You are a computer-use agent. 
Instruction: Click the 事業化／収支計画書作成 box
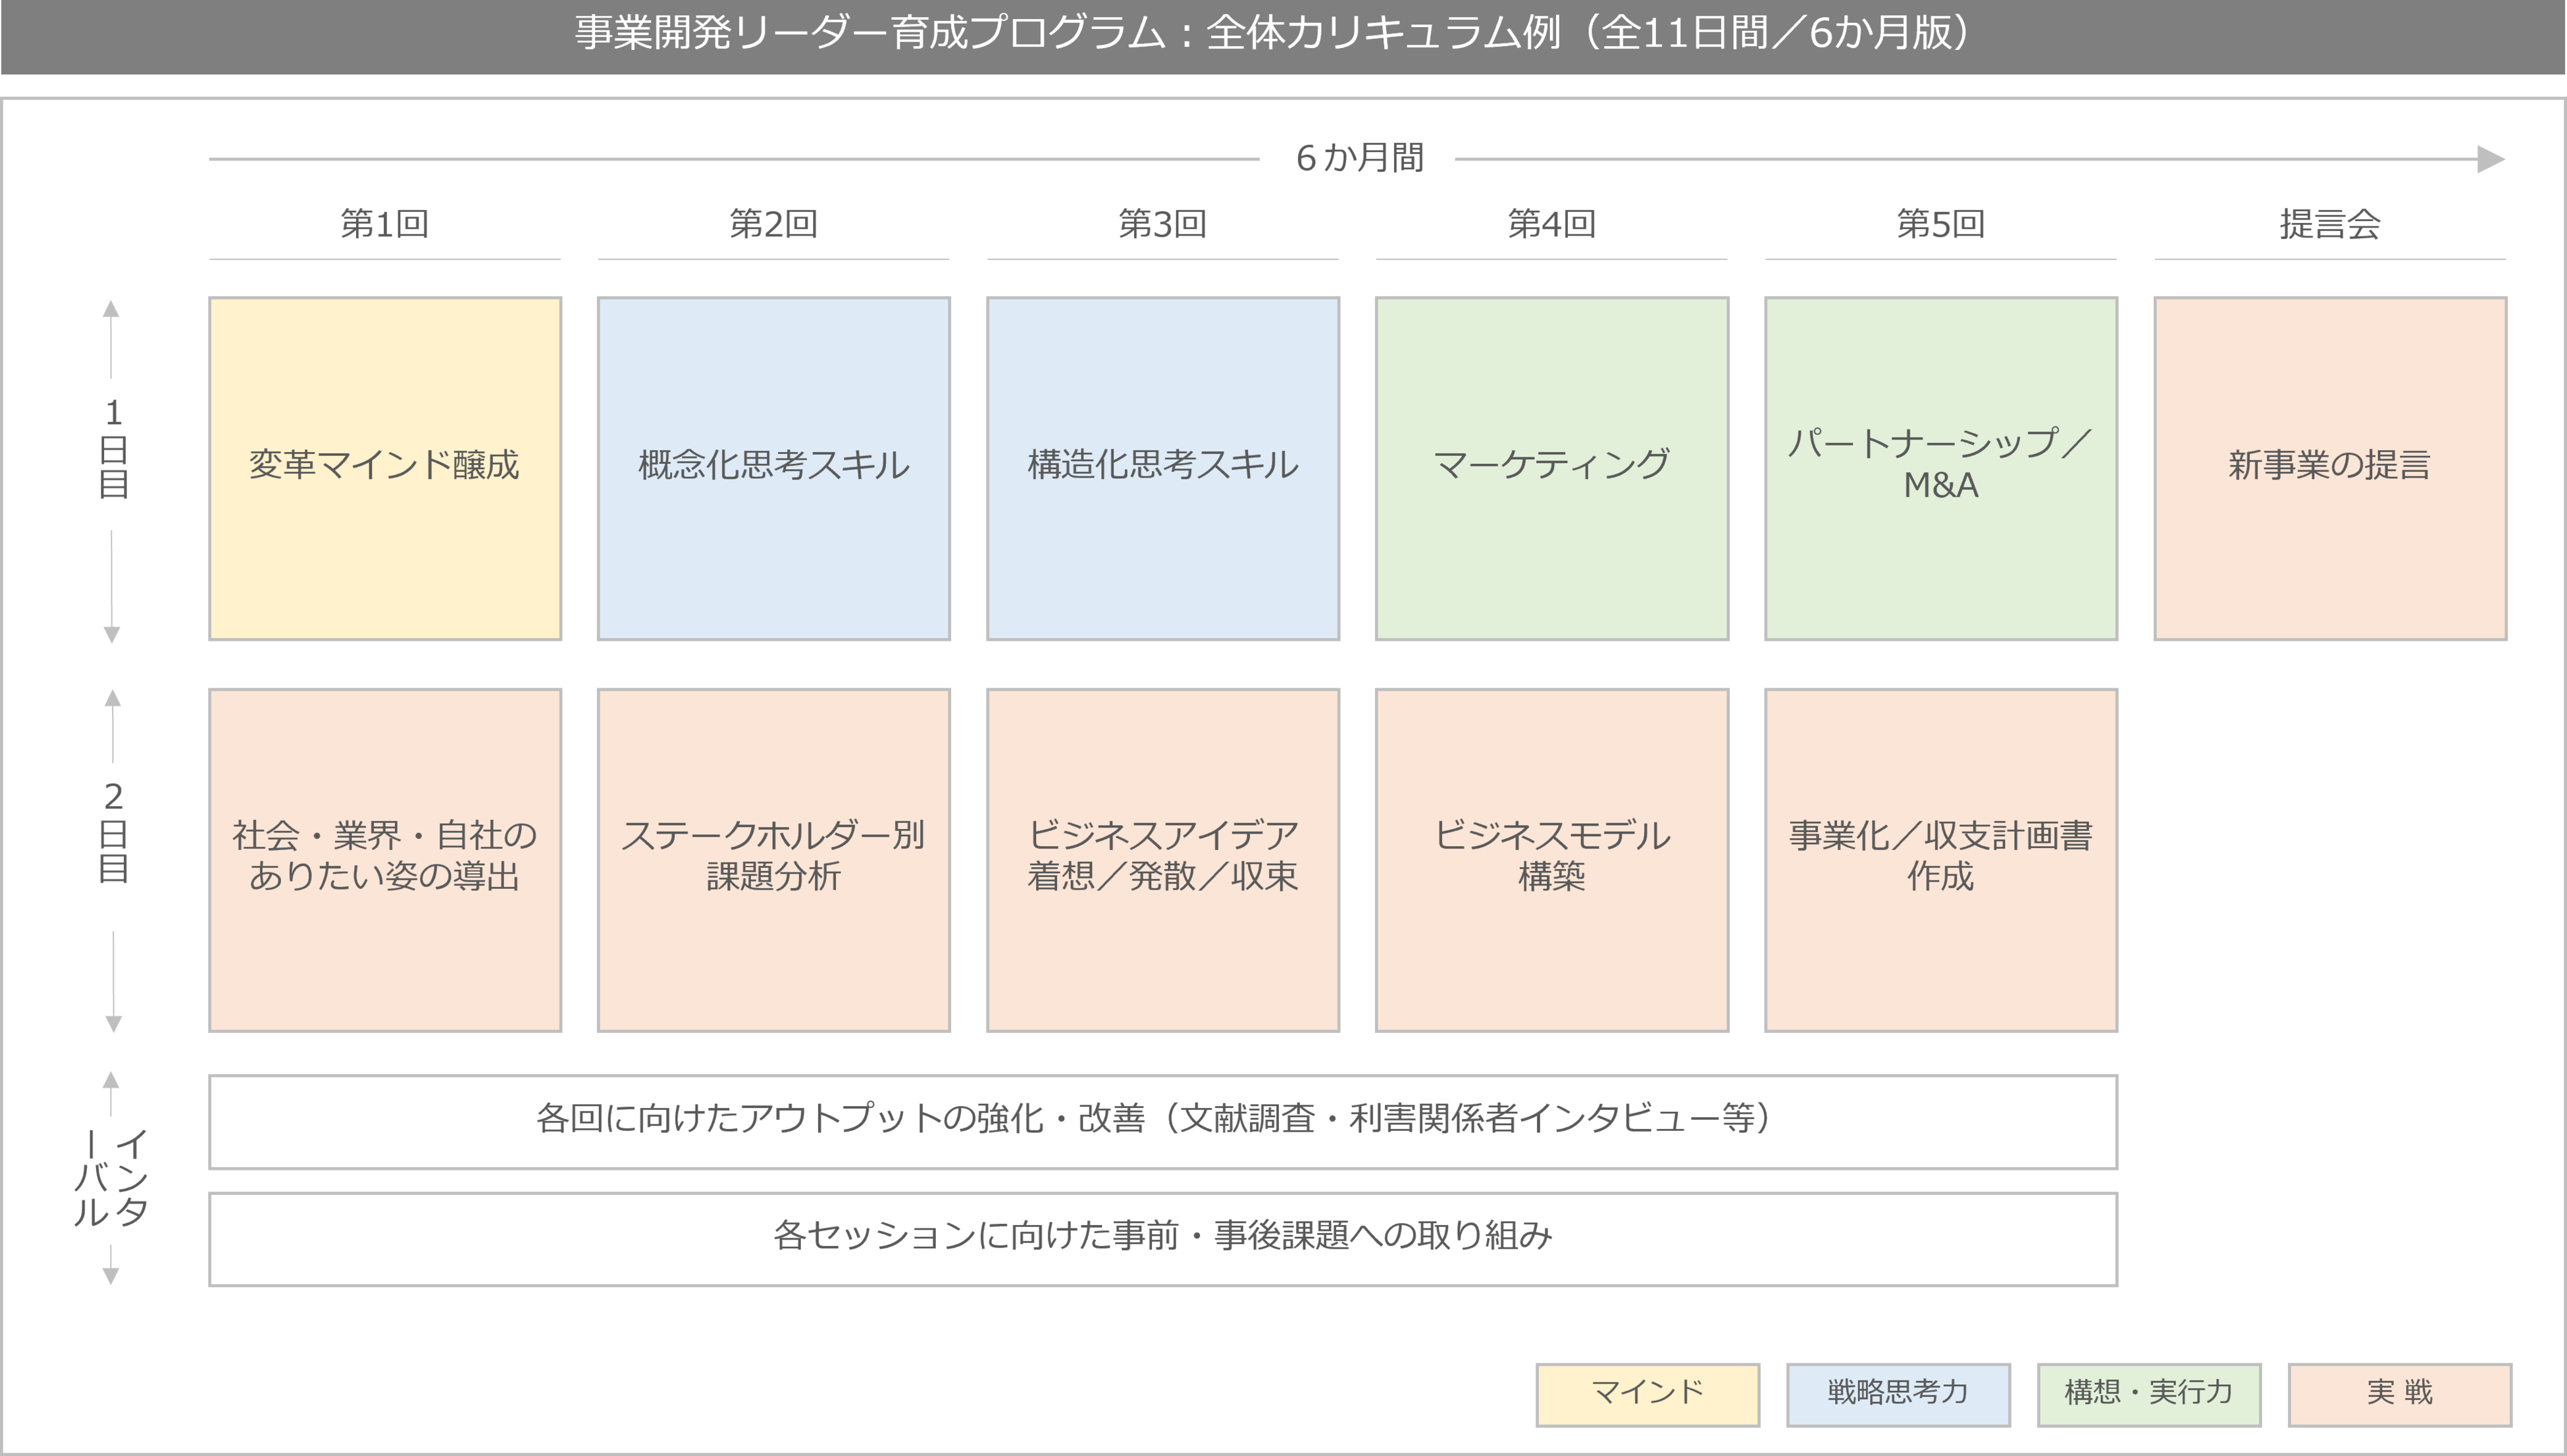1940,859
